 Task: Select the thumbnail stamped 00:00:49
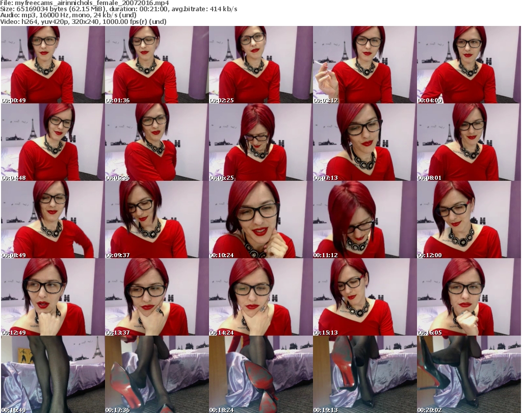(53, 65)
